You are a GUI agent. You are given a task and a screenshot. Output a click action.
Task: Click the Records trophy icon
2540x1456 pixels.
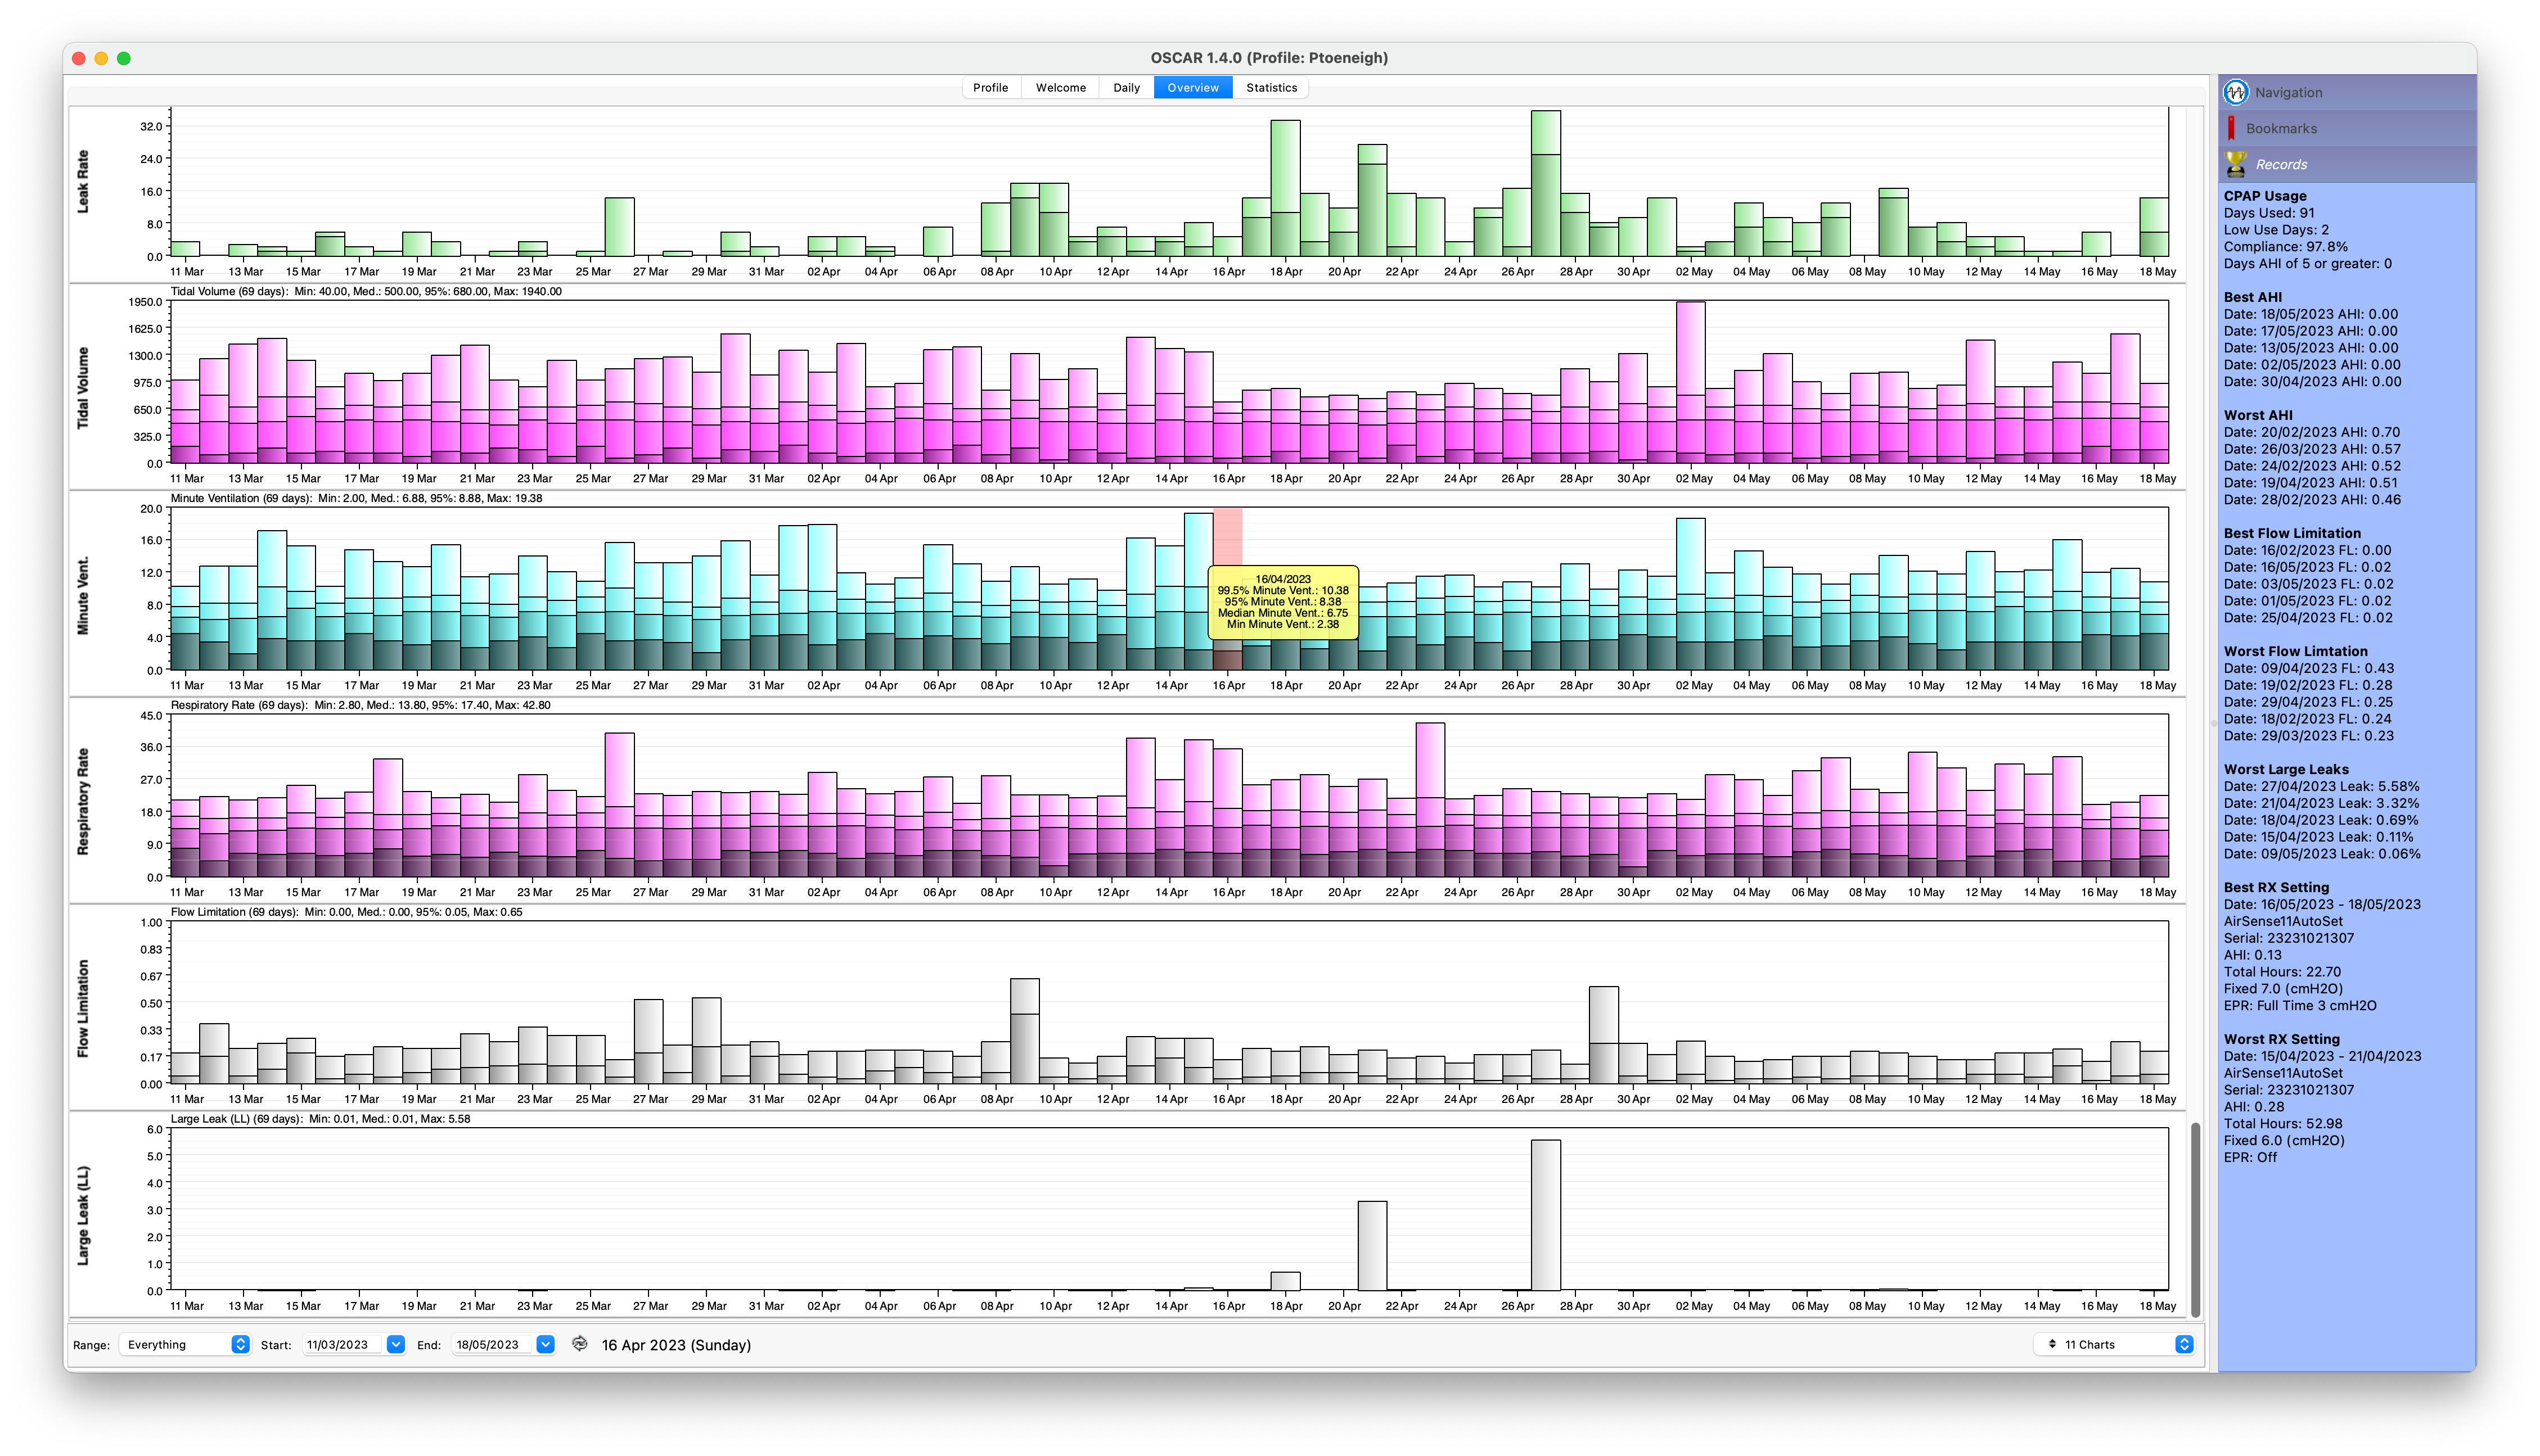pos(2235,164)
